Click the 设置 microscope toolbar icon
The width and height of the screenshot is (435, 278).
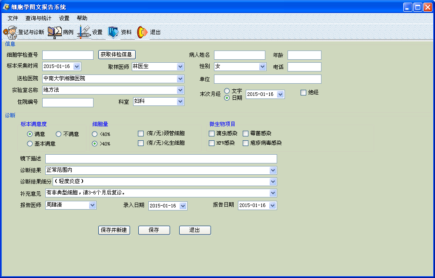[x=84, y=32]
